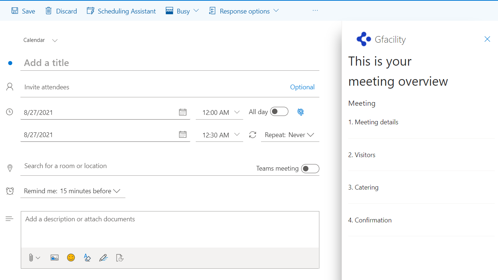Open the emoji picker smiley icon

(71, 258)
